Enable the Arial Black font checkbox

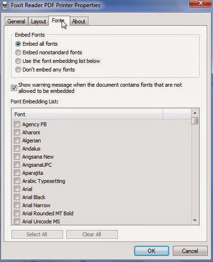point(17,197)
